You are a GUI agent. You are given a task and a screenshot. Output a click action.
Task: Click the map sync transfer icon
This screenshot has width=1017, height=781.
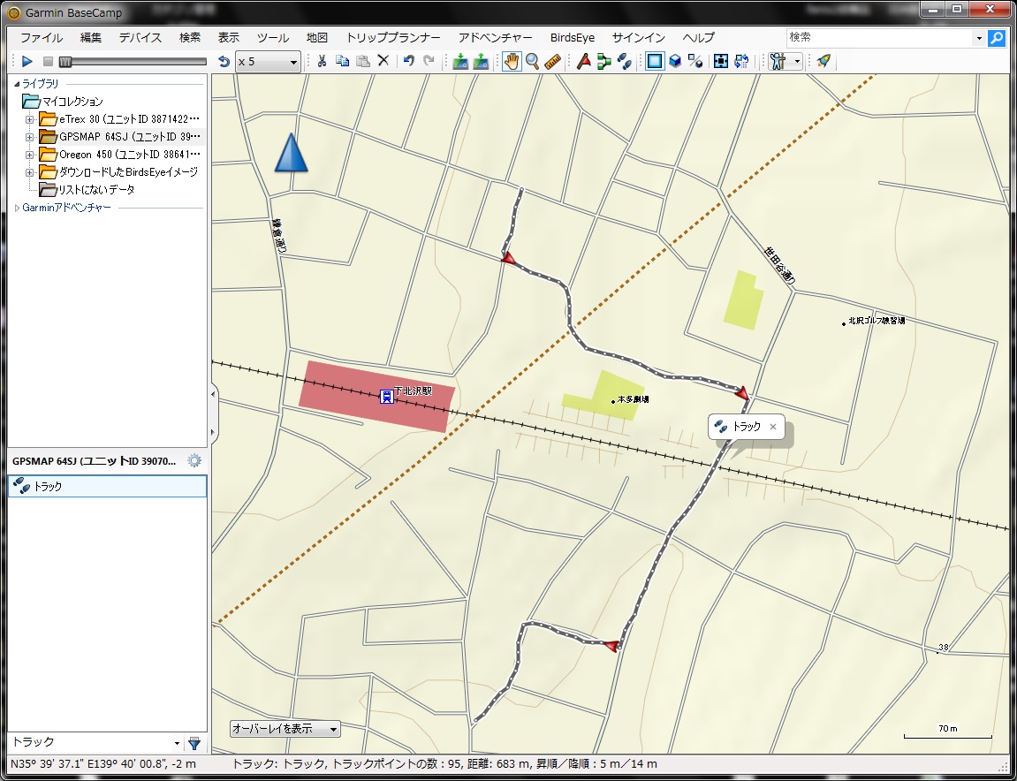pos(741,61)
